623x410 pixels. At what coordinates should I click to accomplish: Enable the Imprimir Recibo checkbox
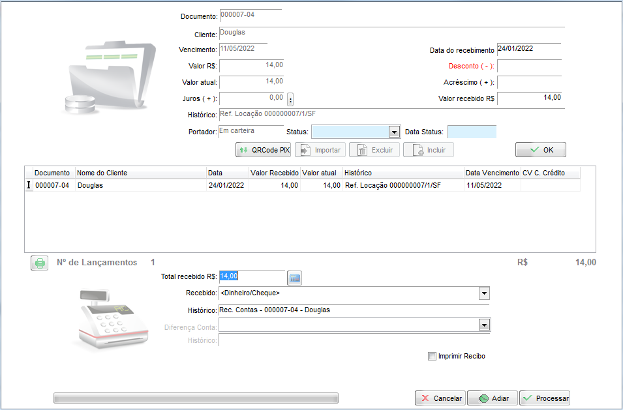click(x=432, y=356)
